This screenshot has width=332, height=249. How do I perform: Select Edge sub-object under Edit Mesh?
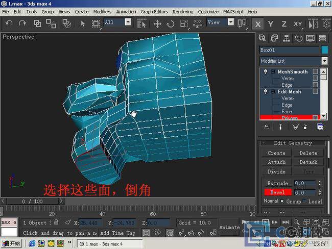[x=287, y=105]
